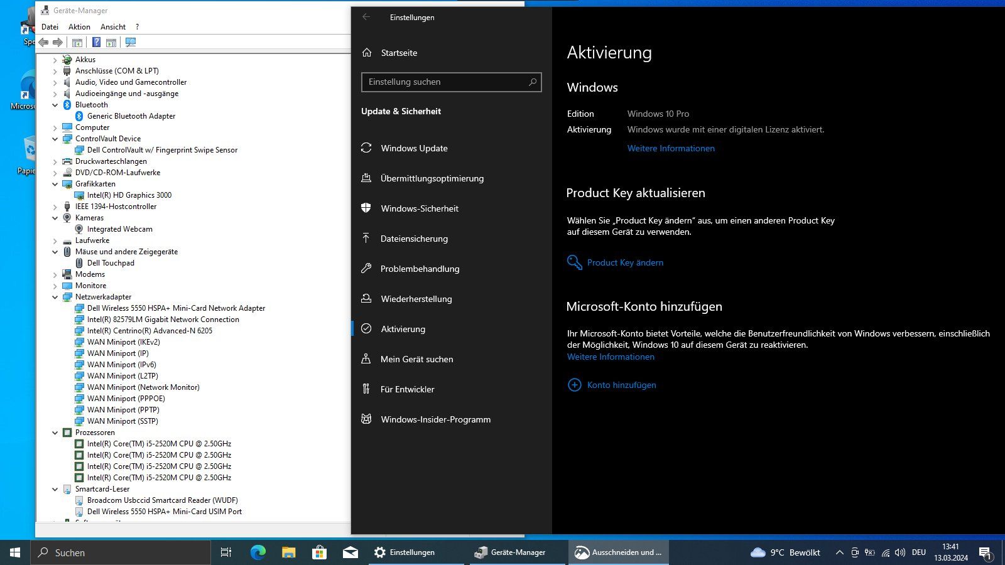
Task: Select Dateiensicherung in Settings sidebar
Action: click(x=451, y=239)
